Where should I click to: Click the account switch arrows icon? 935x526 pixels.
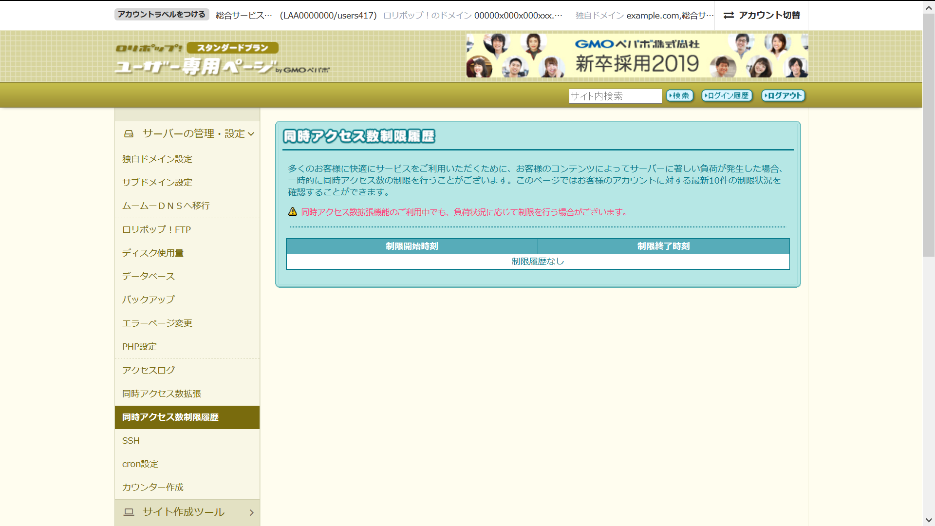coord(729,16)
